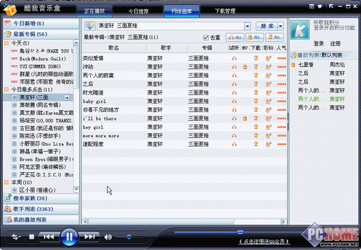The height and width of the screenshot is (250, 361).
Task: Click the 注册 register link
Action: point(335,43)
